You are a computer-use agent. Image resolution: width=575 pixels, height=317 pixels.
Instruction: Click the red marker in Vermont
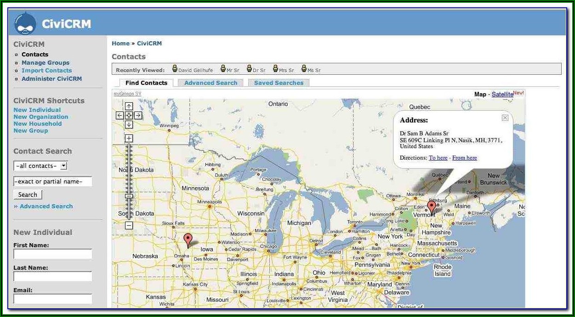[x=431, y=208]
